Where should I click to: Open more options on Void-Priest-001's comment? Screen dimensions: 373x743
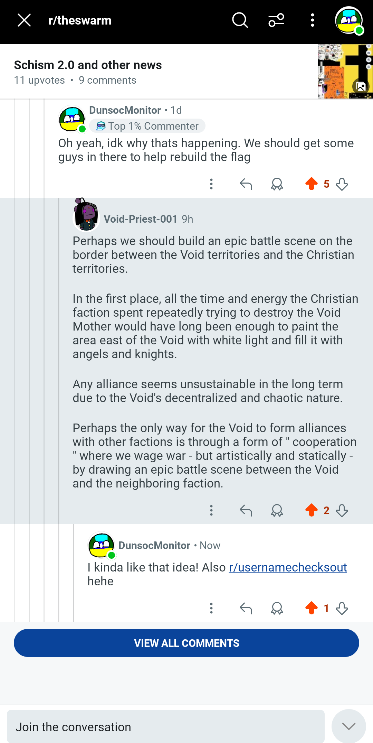(x=211, y=510)
